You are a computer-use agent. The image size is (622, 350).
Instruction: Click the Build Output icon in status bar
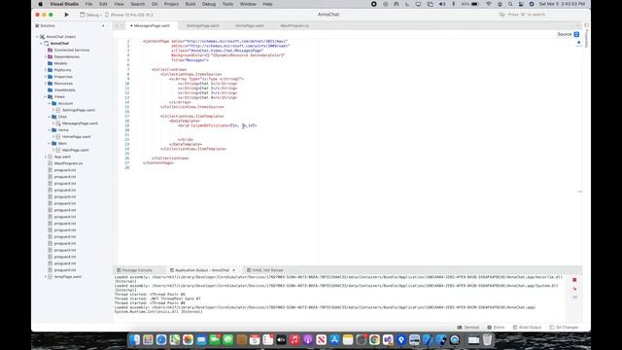pos(515,328)
